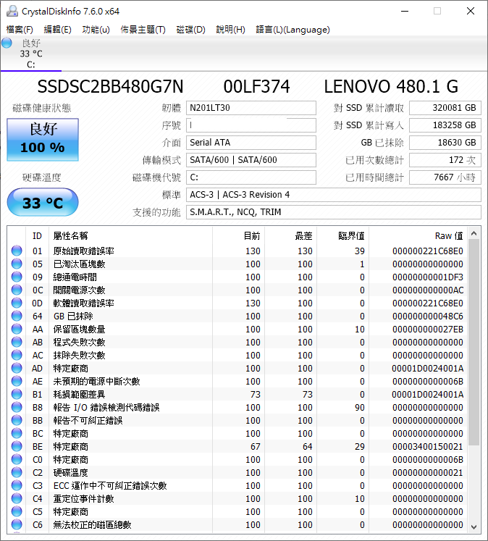Click the status icon for attribute BE
Screen dimensions: 488x541
click(17, 446)
